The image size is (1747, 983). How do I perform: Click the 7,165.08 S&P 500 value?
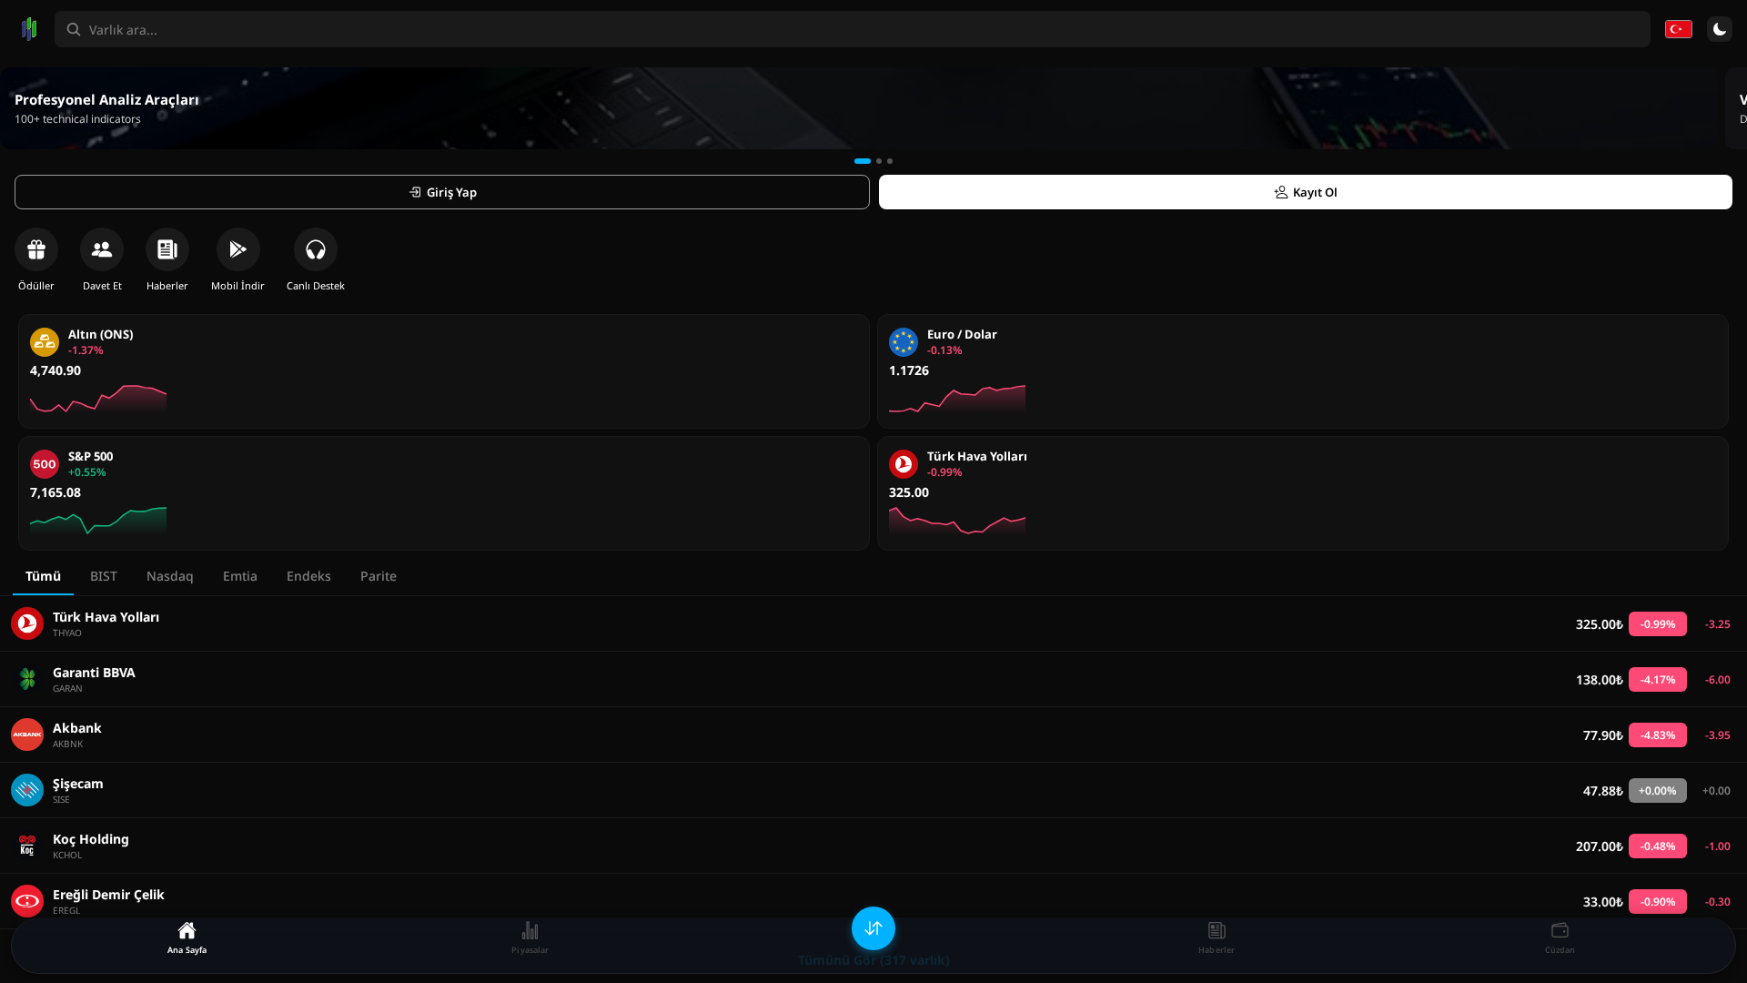(56, 492)
